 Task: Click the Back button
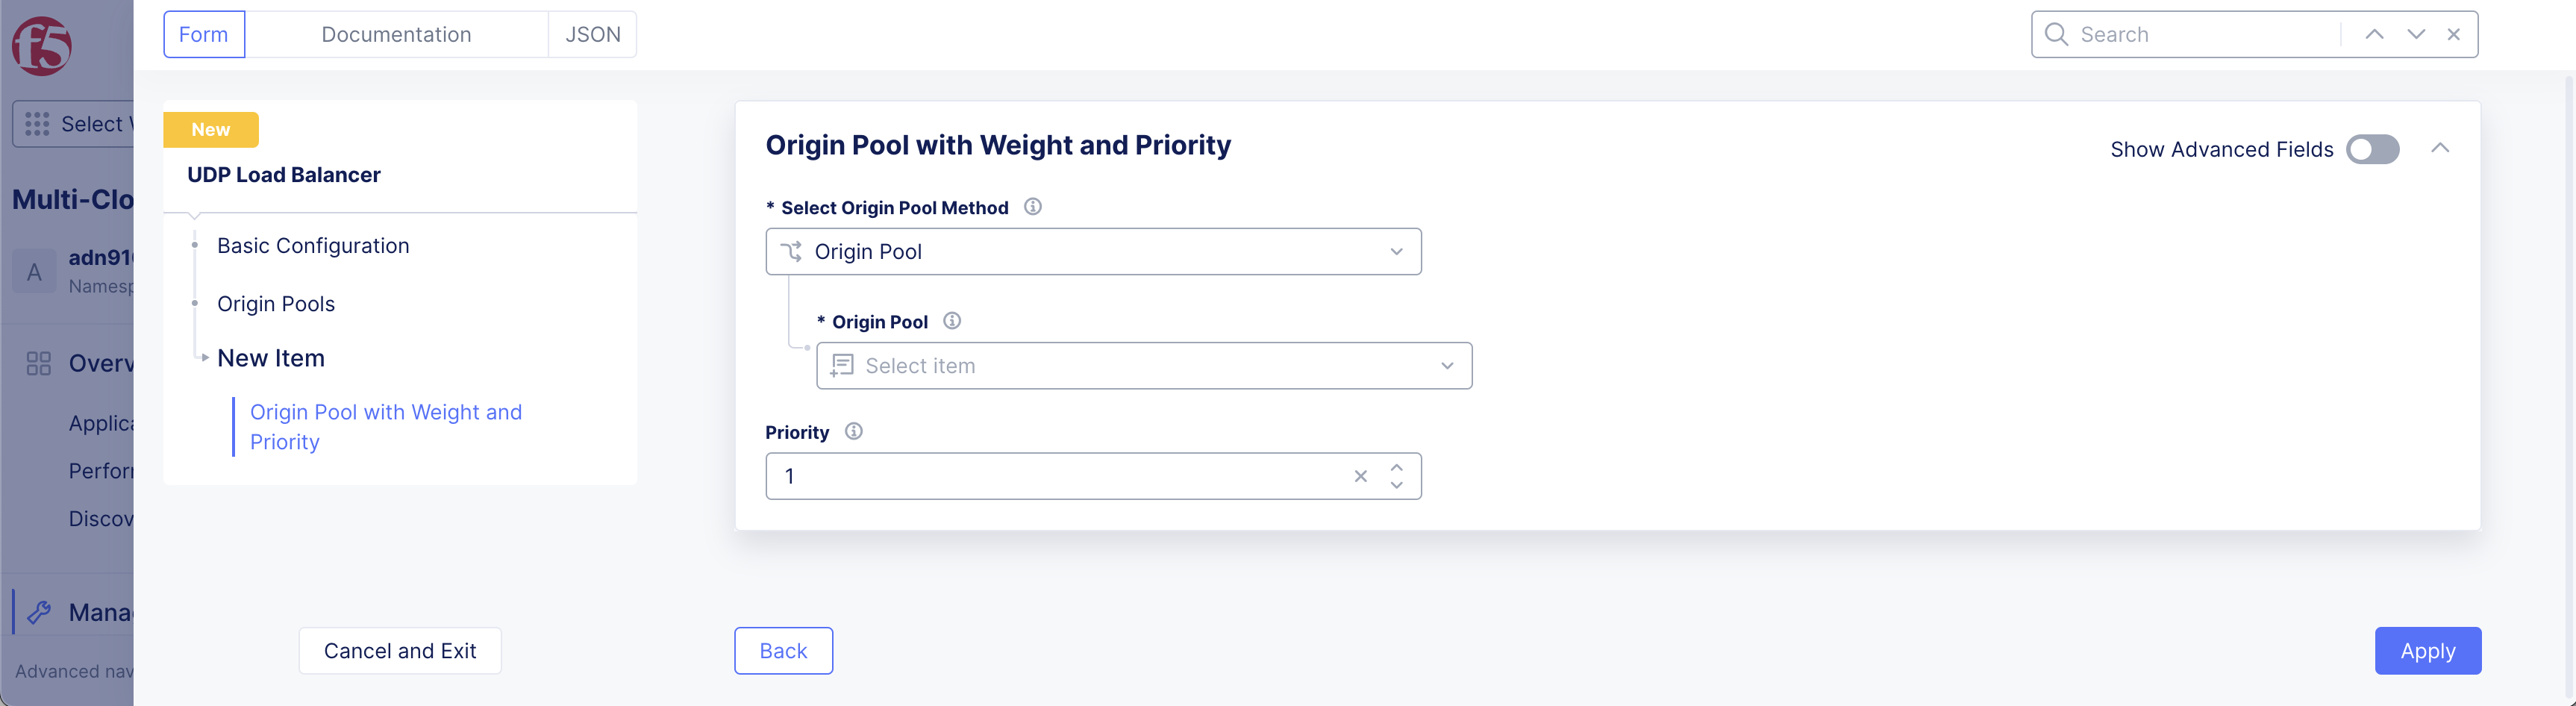tap(783, 651)
